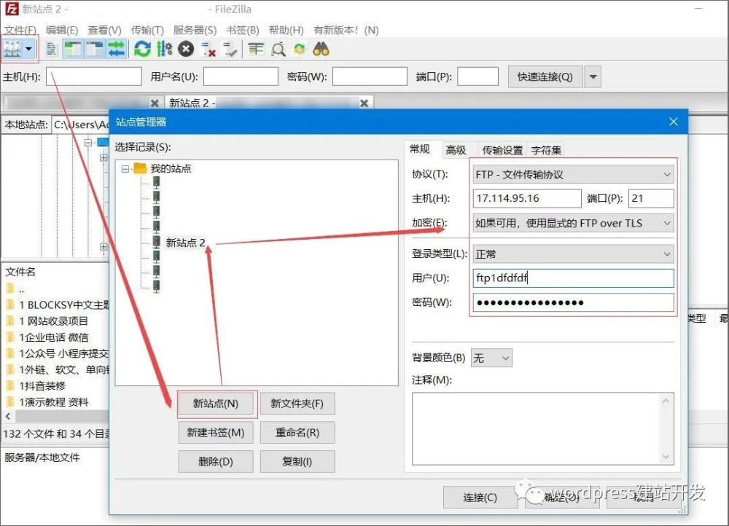Click the dialog 主机(H) field showing 17.114.95.16
This screenshot has height=526, width=729.
click(x=527, y=198)
